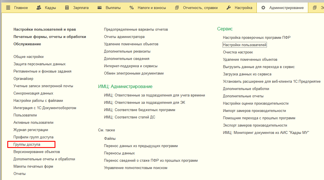Image resolution: width=324 pixels, height=180 pixels.
Task: Click the grid icon on Зарплата tab
Action: point(66,8)
